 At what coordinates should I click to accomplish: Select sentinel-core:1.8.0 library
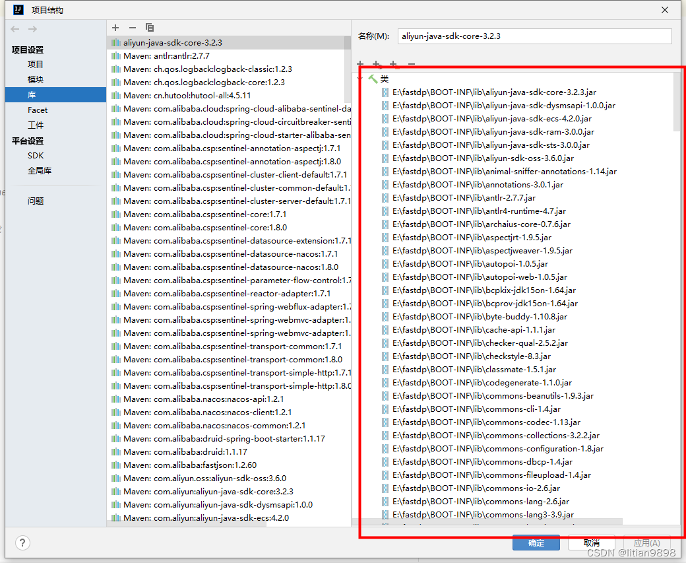pos(230,228)
